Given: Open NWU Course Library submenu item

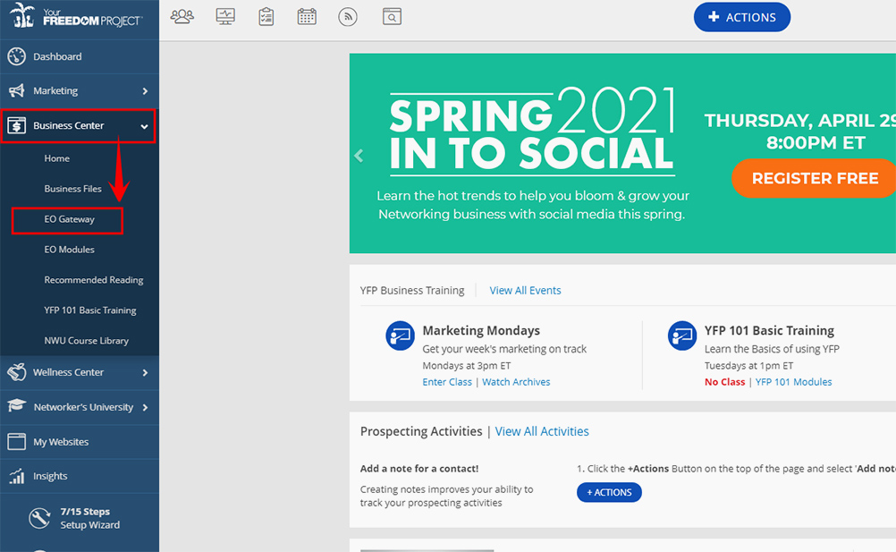Looking at the screenshot, I should pyautogui.click(x=86, y=340).
